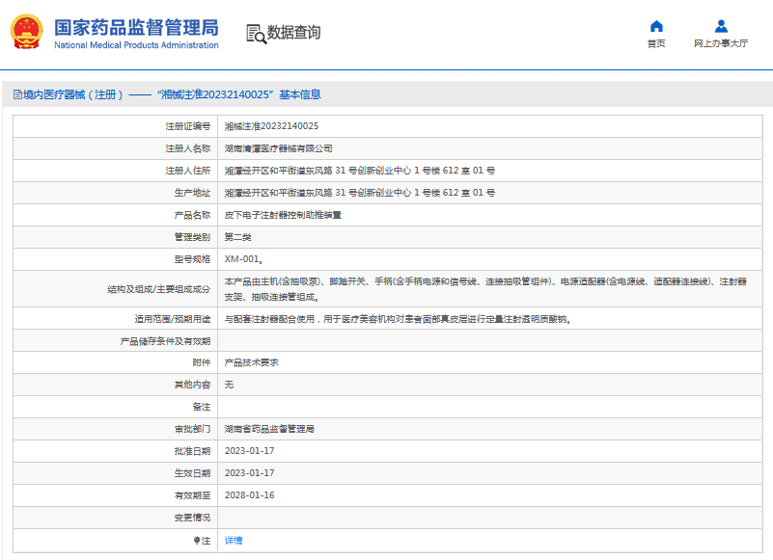The width and height of the screenshot is (773, 560).
Task: Click the 有效期至 row label
Action: (x=192, y=496)
